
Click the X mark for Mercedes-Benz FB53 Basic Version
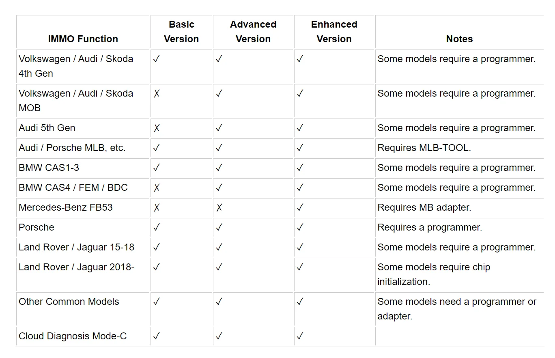(x=157, y=207)
